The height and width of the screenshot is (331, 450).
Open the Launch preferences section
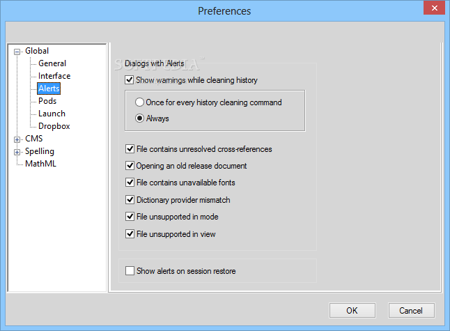pos(52,114)
